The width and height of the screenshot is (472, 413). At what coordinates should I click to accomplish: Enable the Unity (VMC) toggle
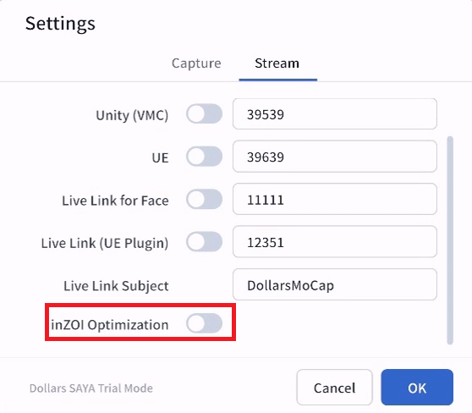pos(204,114)
